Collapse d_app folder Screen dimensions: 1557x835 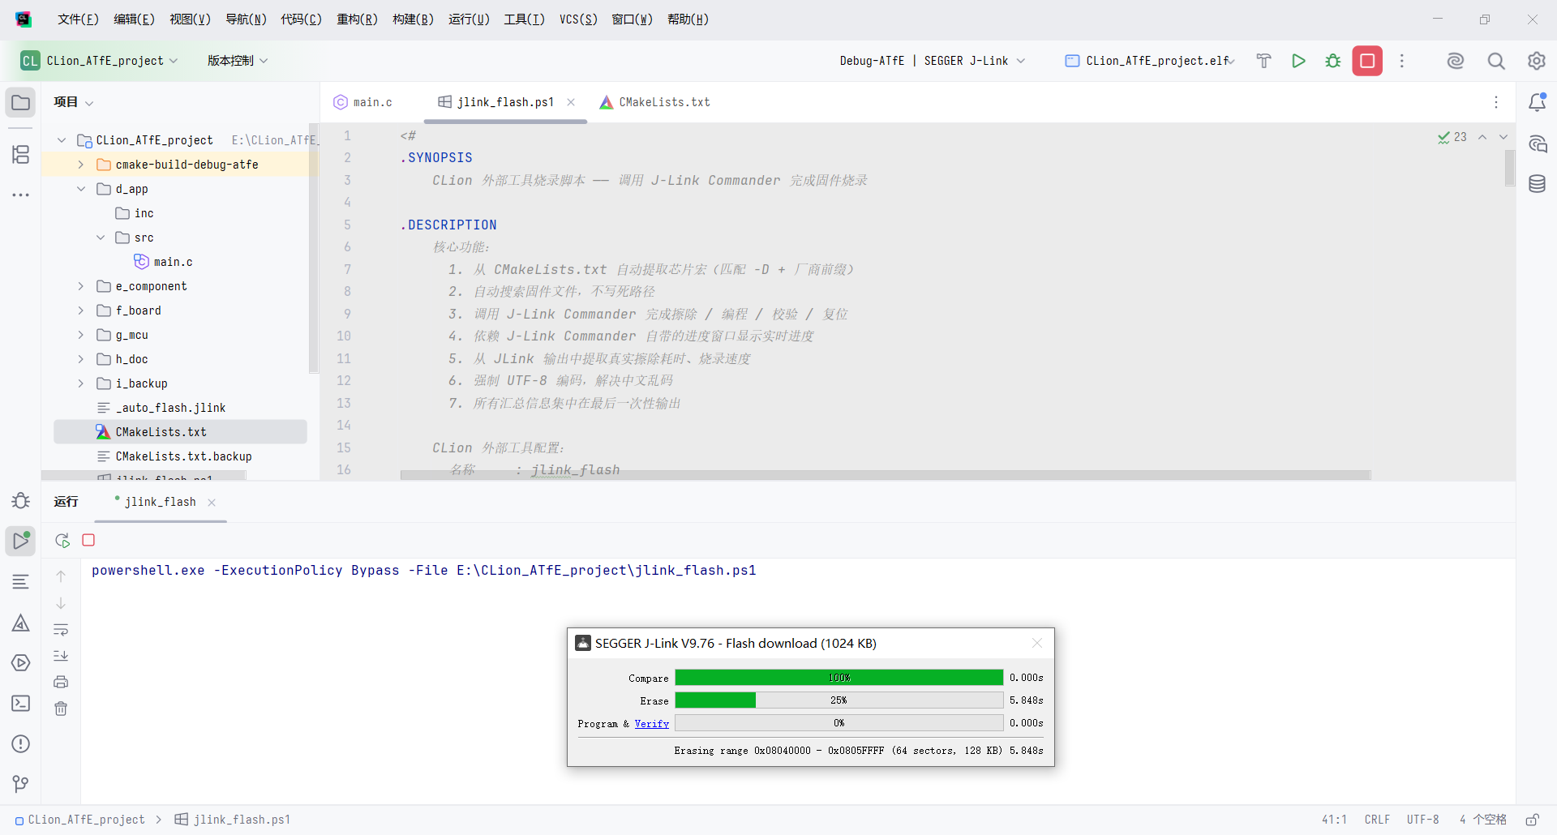81,189
